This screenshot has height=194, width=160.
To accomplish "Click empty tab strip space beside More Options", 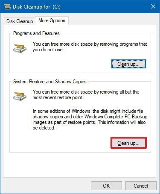I will tap(112, 21).
